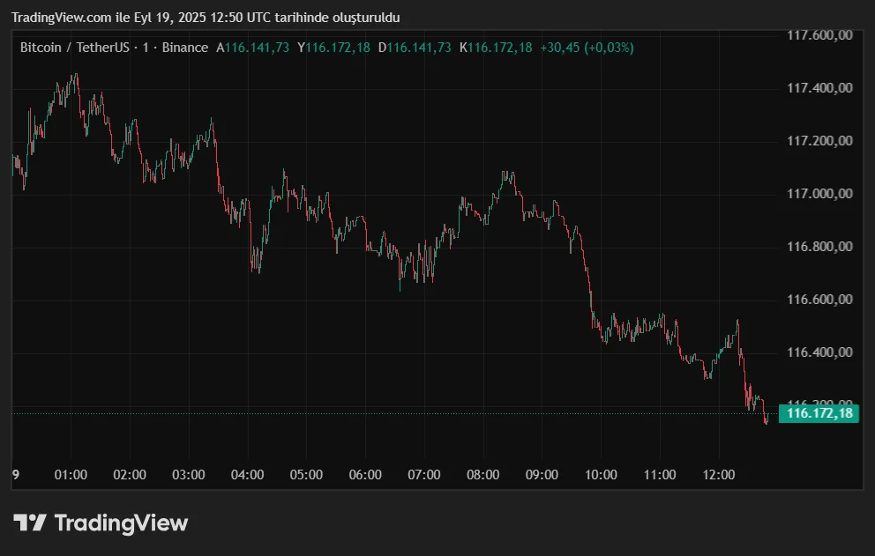Click the 01:00 time axis label
This screenshot has width=875, height=556.
point(71,475)
